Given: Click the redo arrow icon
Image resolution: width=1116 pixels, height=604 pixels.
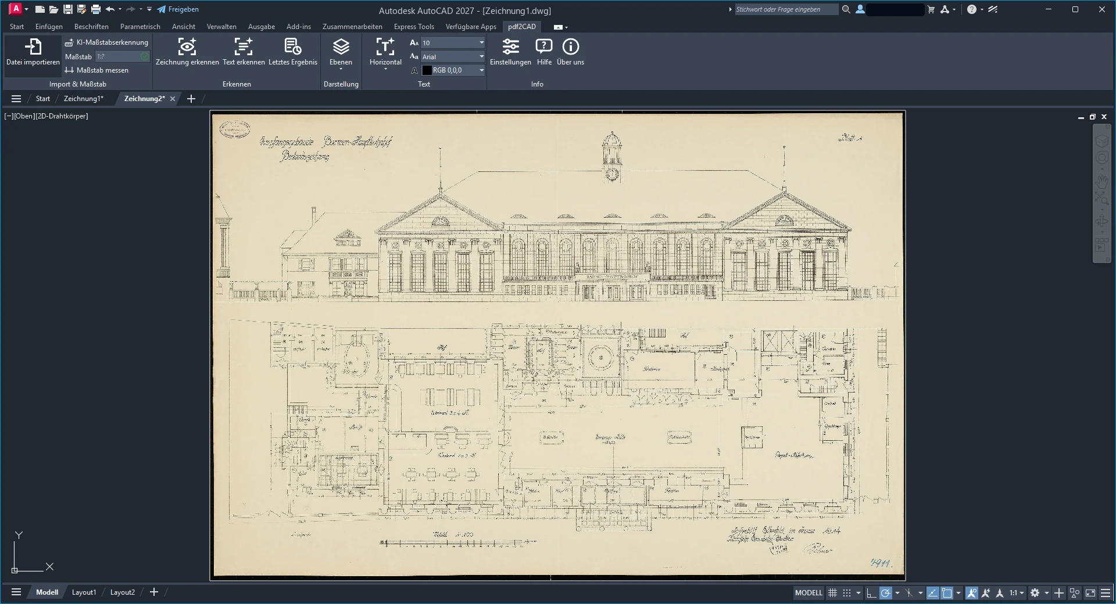Looking at the screenshot, I should 131,9.
